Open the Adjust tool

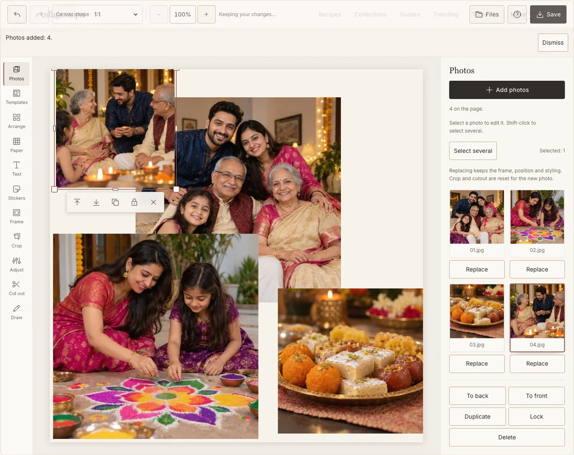(x=17, y=264)
